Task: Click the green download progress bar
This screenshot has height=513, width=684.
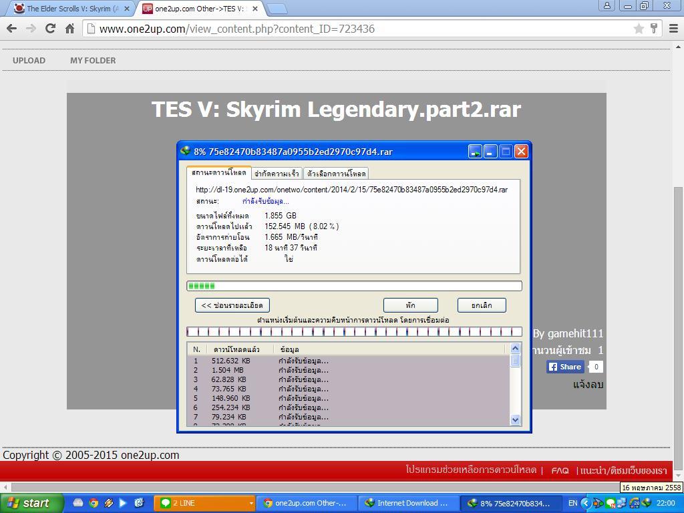Action: tap(354, 286)
